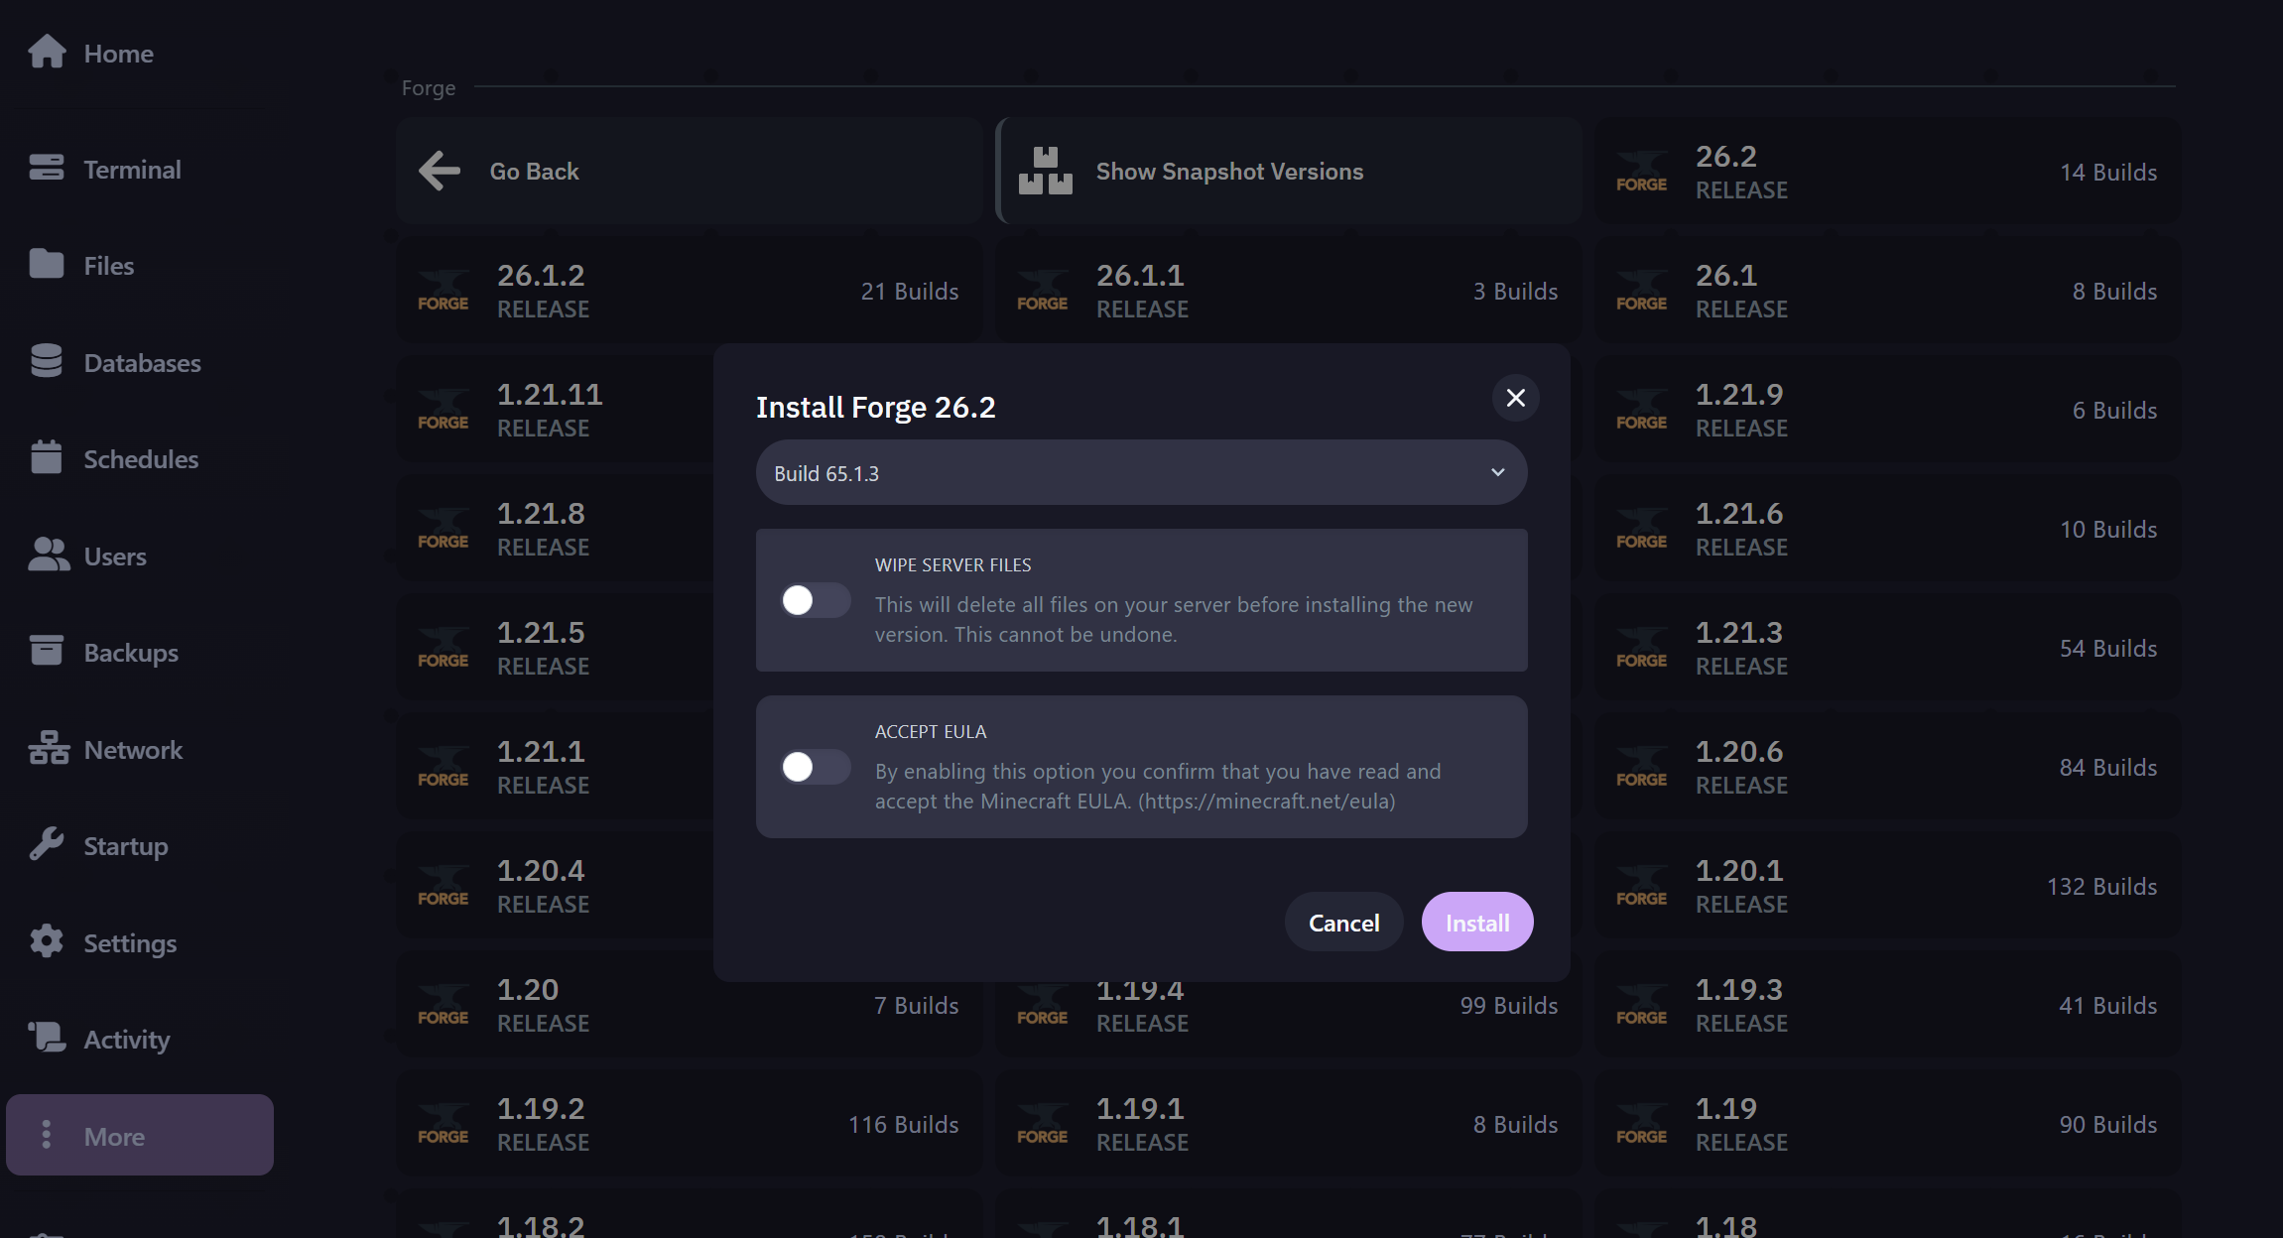Click the Home house icon in sidebar
This screenshot has height=1238, width=2283.
(47, 53)
